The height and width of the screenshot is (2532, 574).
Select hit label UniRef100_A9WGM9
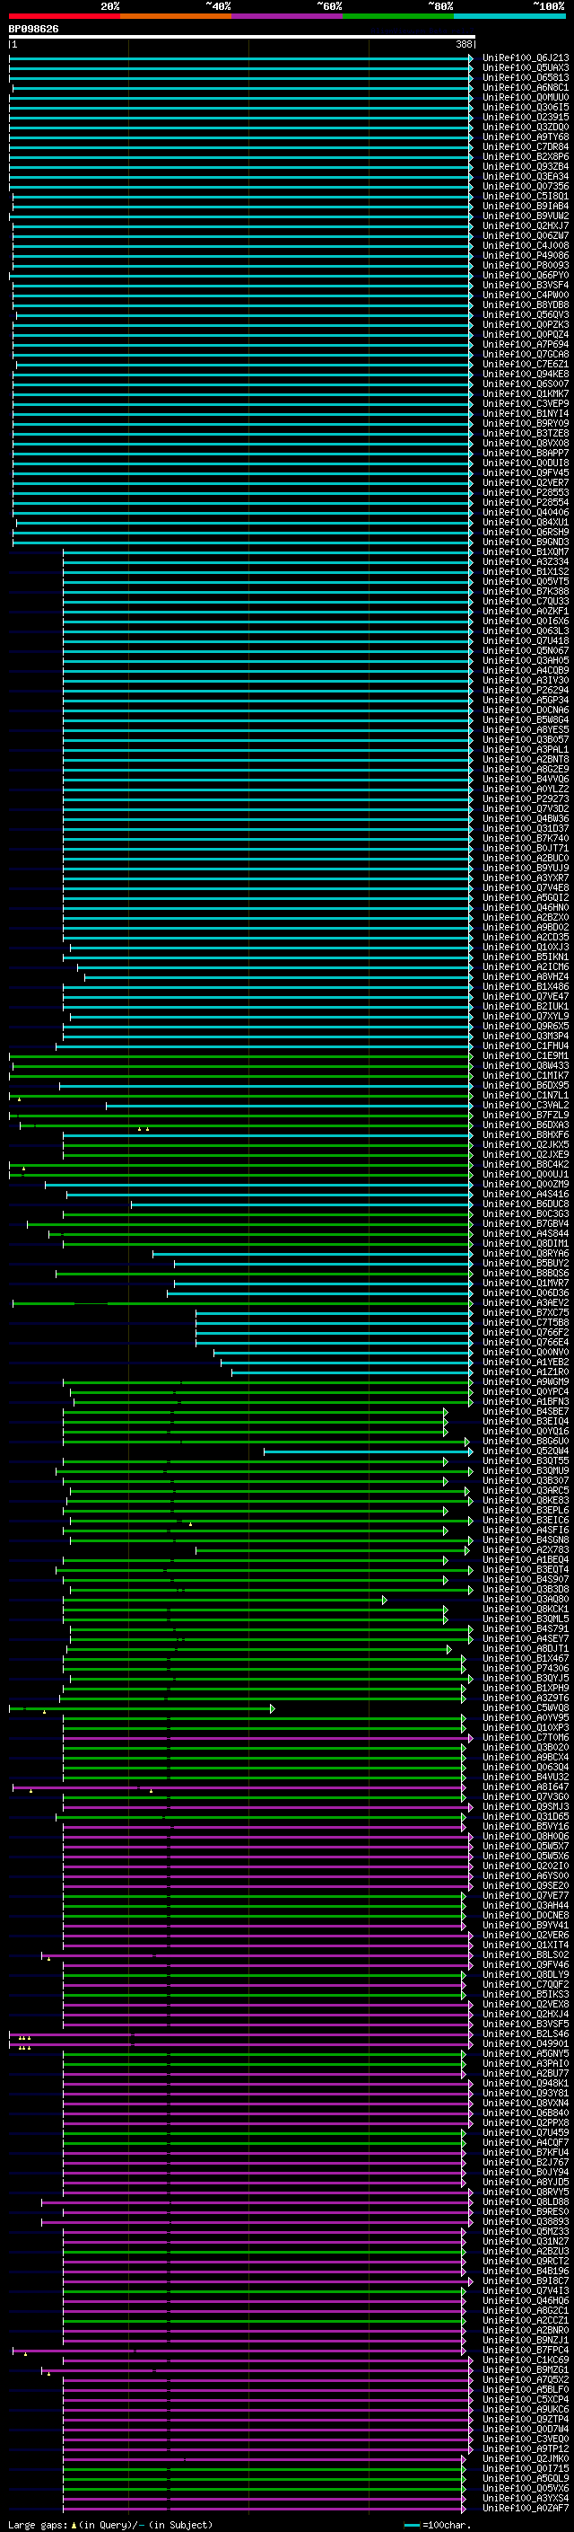coord(526,1381)
